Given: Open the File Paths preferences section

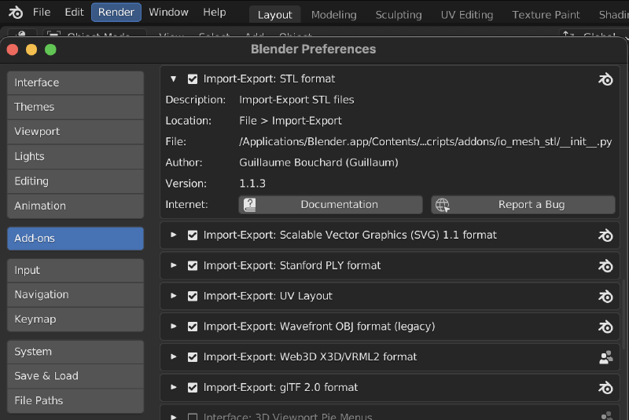Looking at the screenshot, I should 75,401.
